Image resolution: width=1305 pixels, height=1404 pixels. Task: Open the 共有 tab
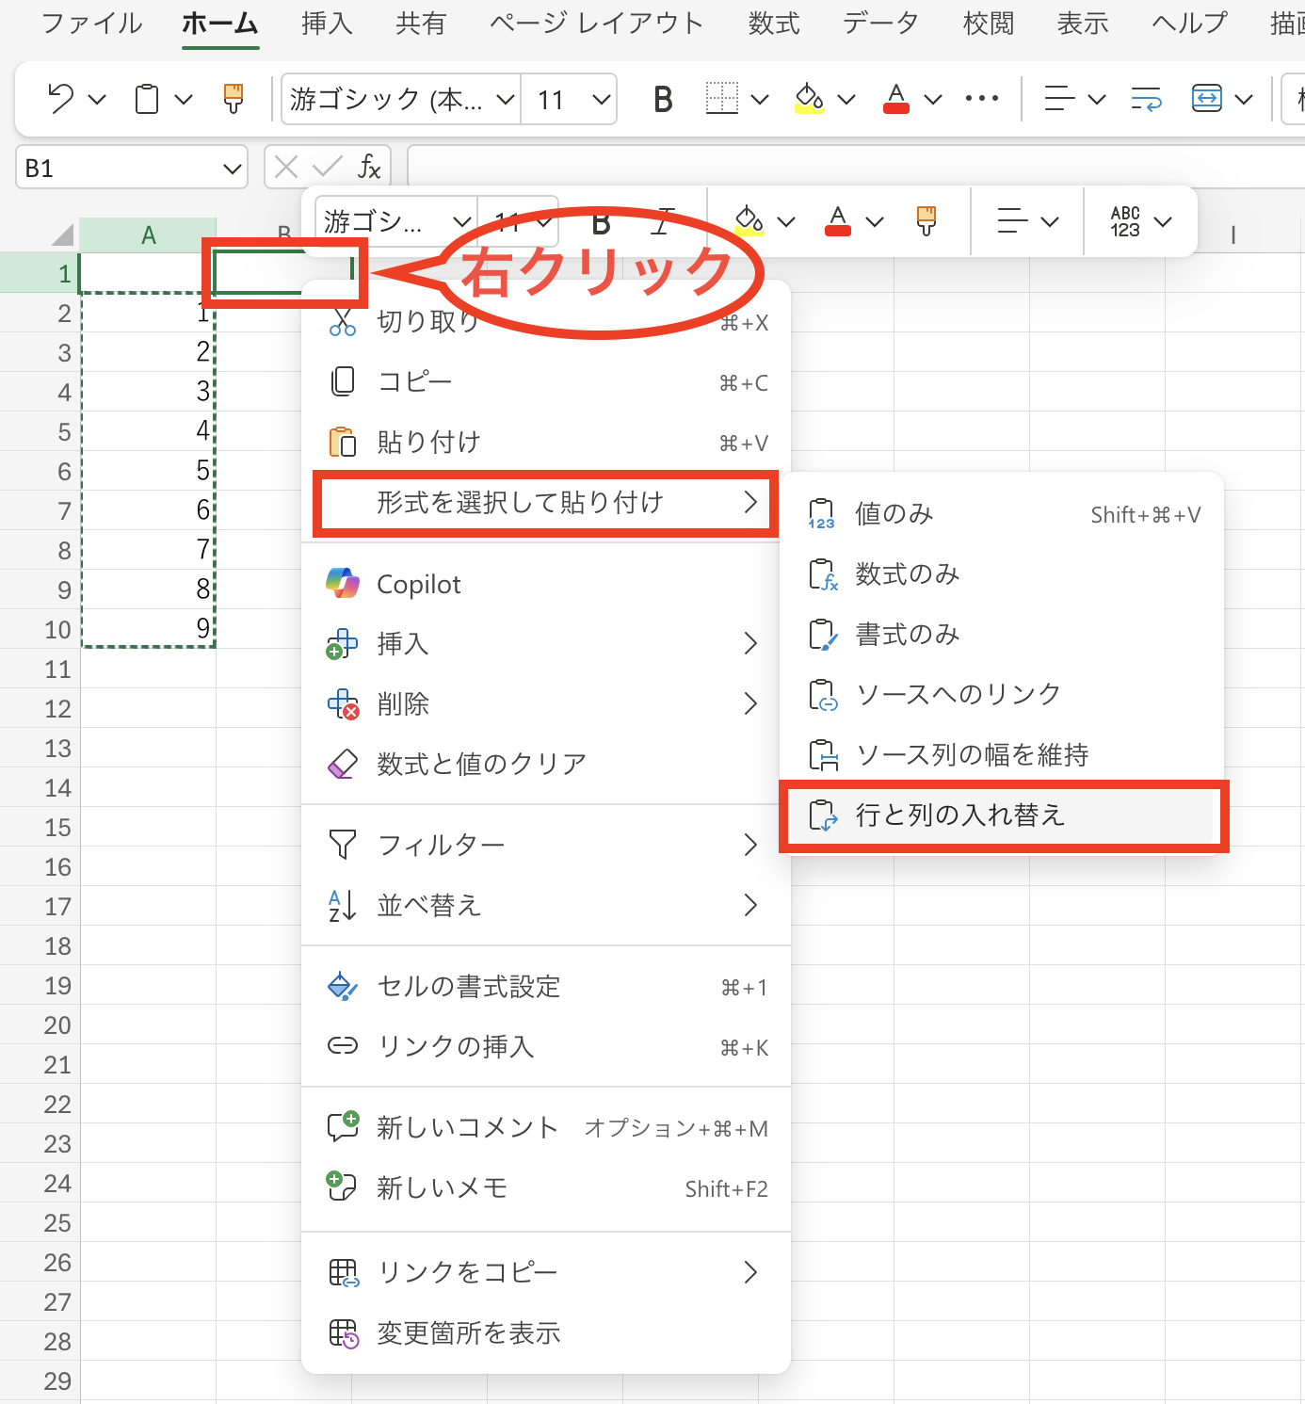pos(421,24)
